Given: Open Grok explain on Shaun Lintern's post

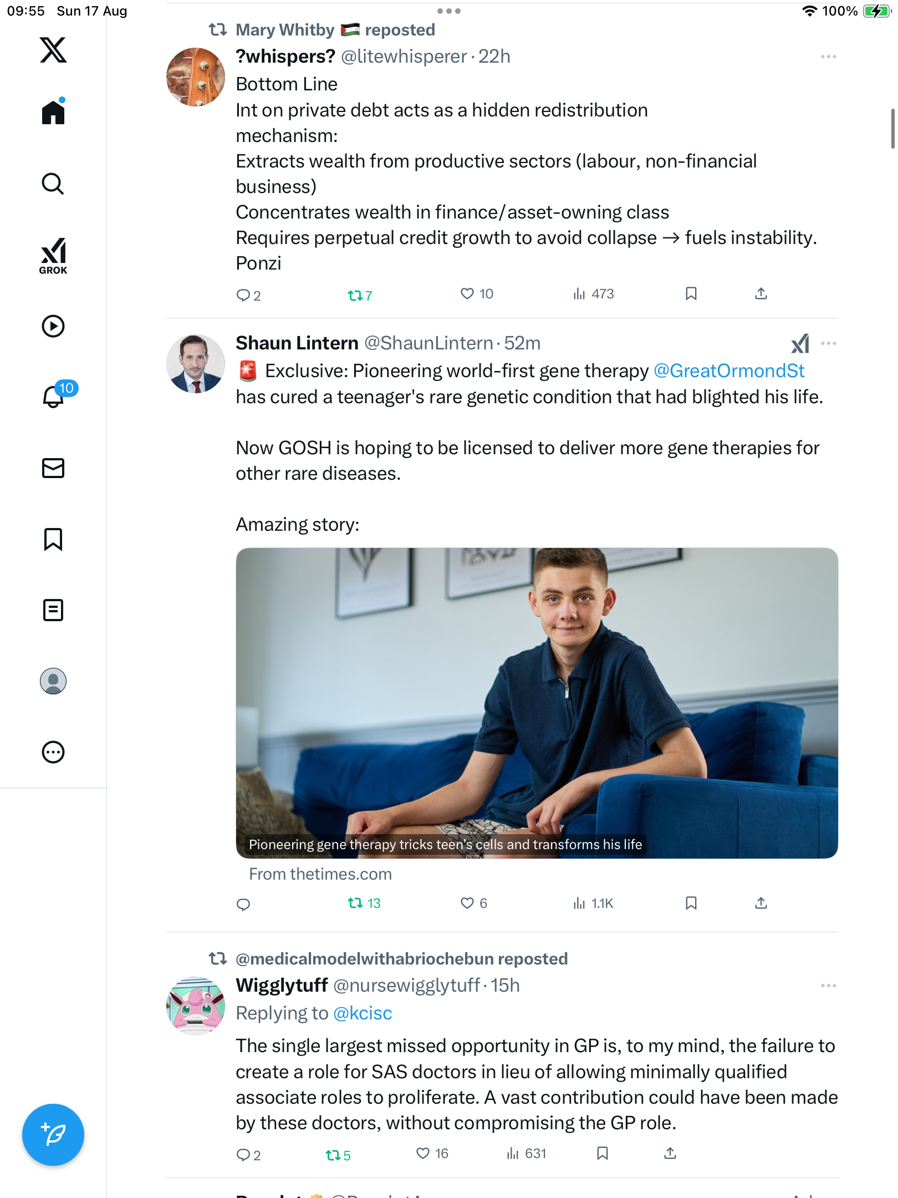Looking at the screenshot, I should coord(800,344).
